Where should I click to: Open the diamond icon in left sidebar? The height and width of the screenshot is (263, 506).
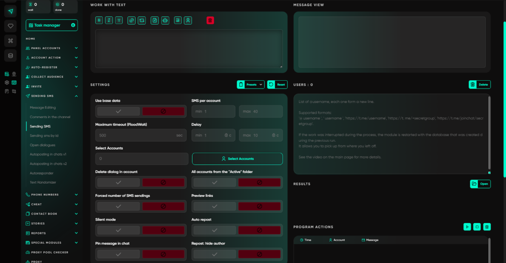[10, 26]
